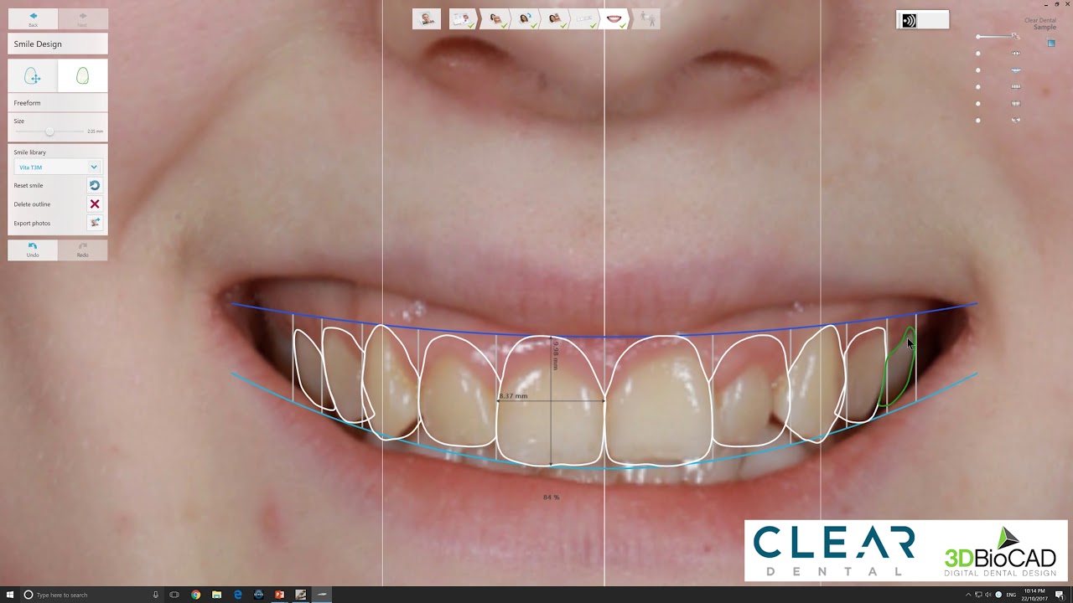The width and height of the screenshot is (1073, 603).
Task: Click the 8.37 mm width measurement
Action: click(x=513, y=396)
